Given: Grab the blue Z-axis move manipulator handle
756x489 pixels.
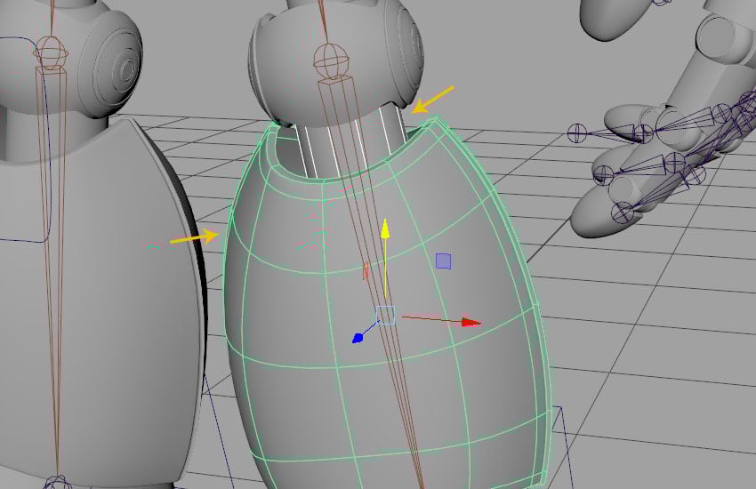Looking at the screenshot, I should pos(358,338).
